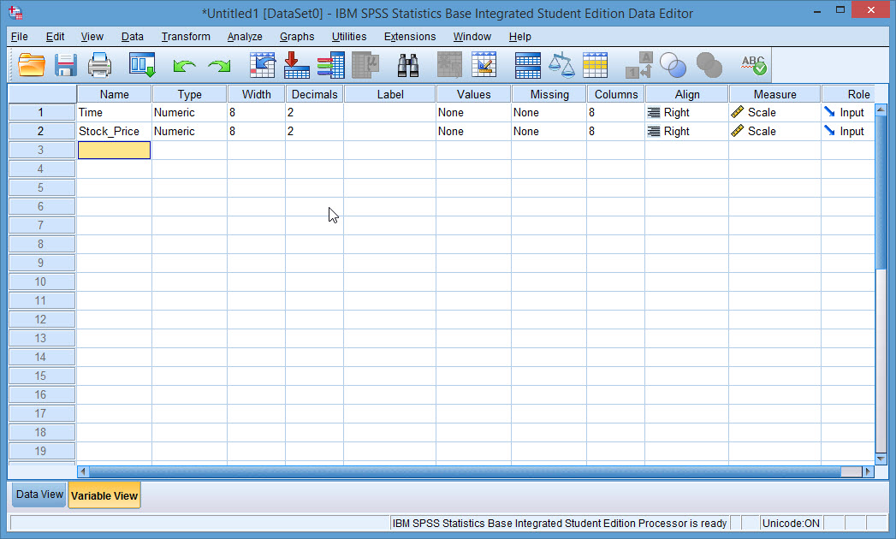Open the Edit menu
The image size is (896, 539).
click(55, 37)
